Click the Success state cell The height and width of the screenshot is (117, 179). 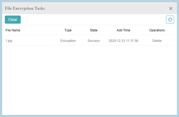pos(94,41)
